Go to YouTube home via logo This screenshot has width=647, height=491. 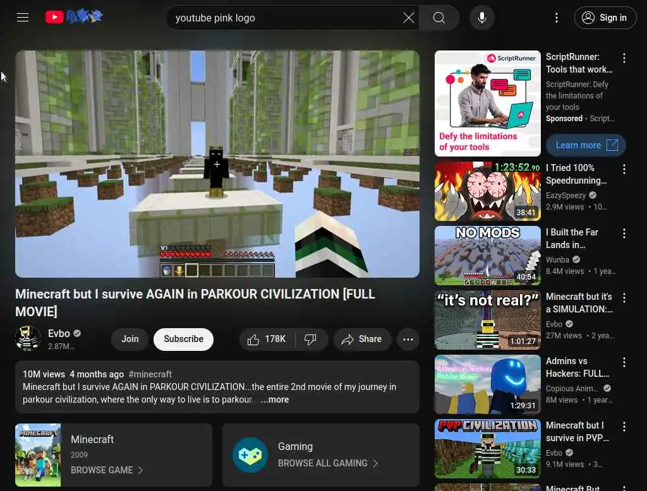[x=74, y=16]
